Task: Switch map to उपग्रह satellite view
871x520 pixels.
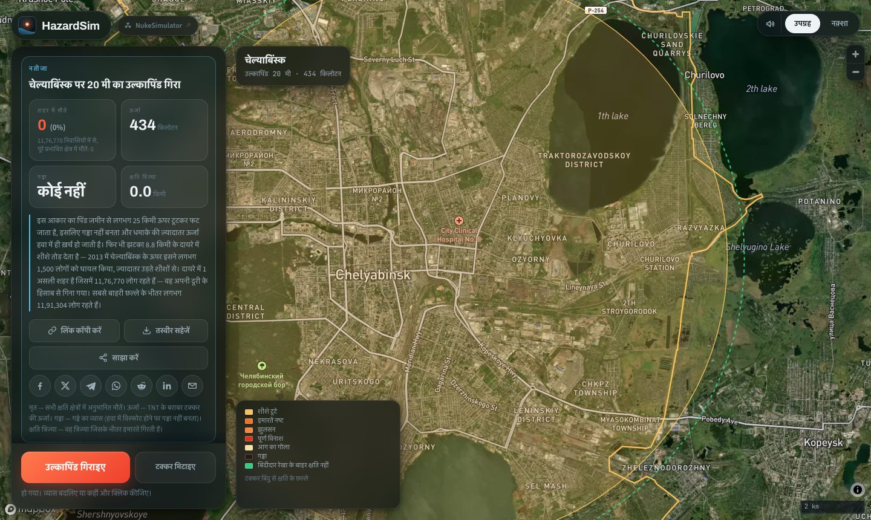Action: pos(803,24)
